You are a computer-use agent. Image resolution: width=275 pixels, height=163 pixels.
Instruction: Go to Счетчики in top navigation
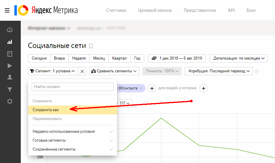click(x=116, y=10)
